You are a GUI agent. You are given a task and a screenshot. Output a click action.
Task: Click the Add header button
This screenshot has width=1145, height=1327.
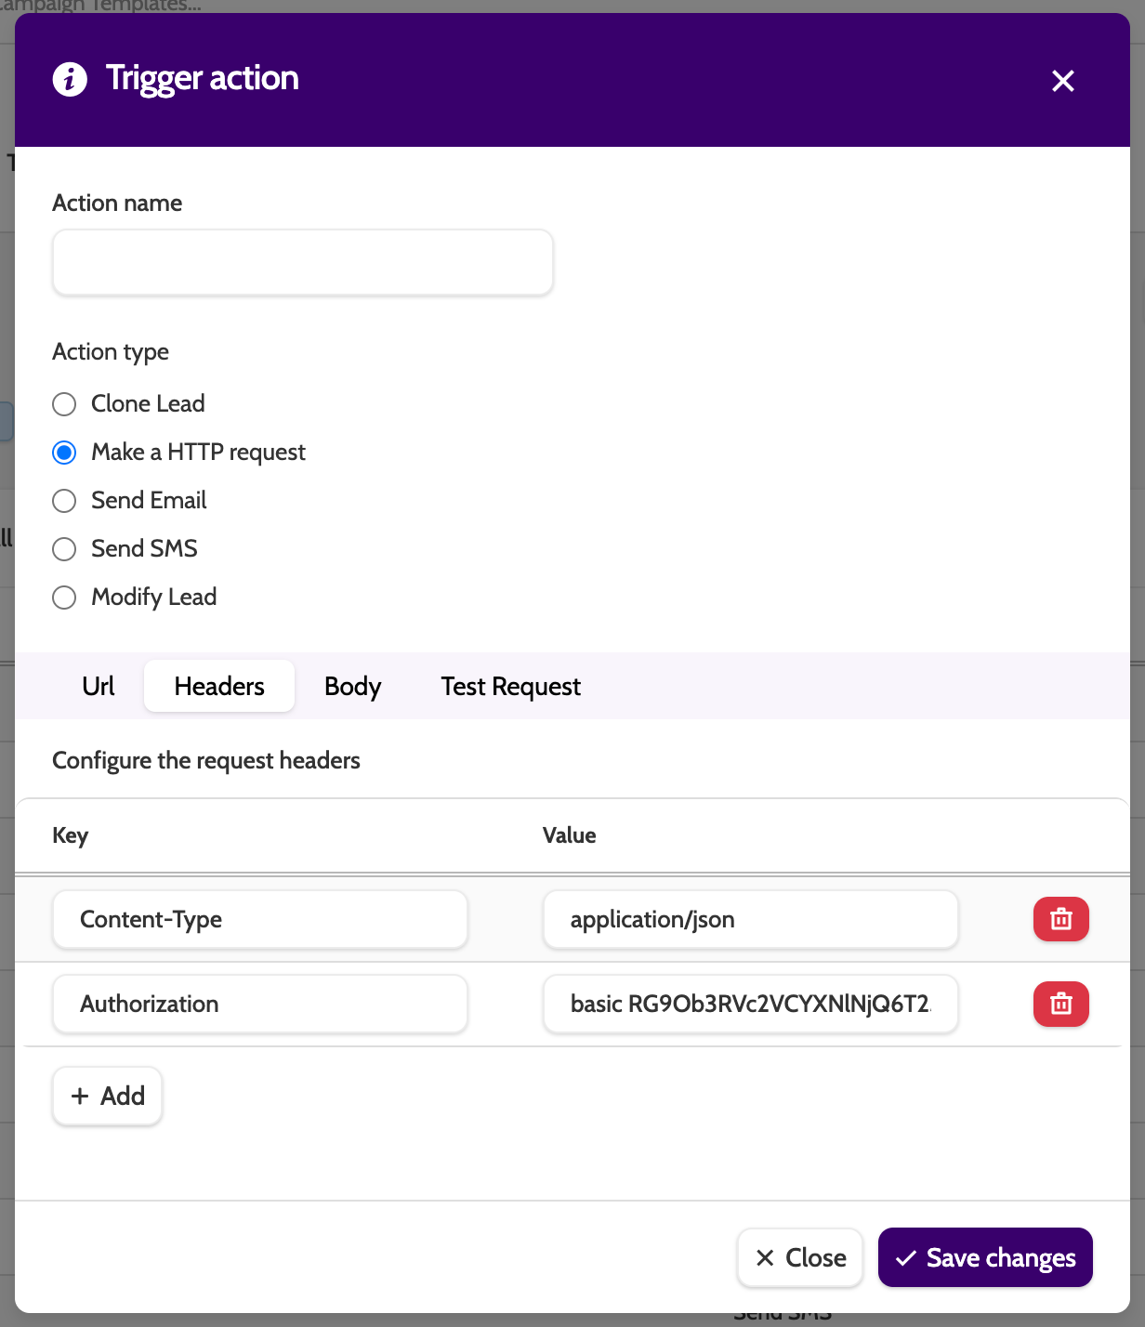point(108,1096)
